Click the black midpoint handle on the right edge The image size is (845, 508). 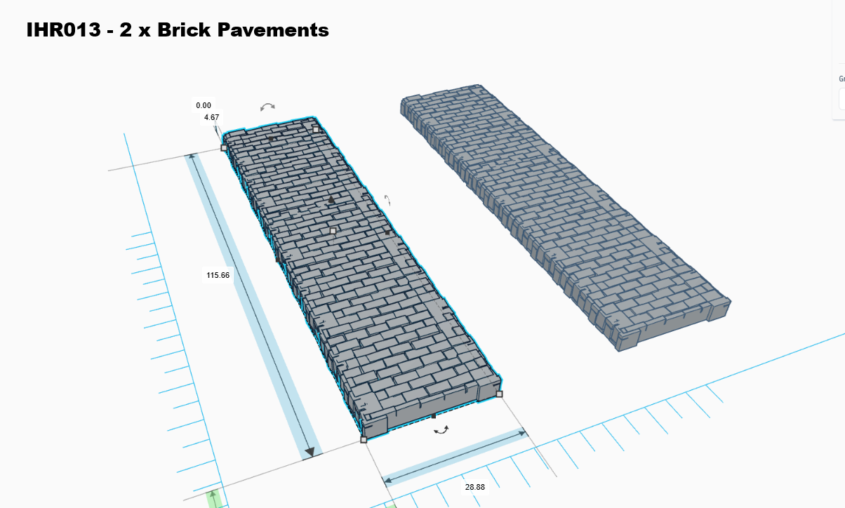387,232
